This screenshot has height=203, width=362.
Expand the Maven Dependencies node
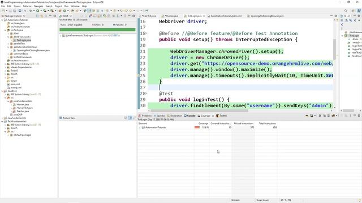5,67
